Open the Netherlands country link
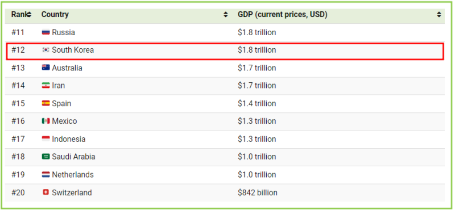The height and width of the screenshot is (210, 455). tap(73, 175)
